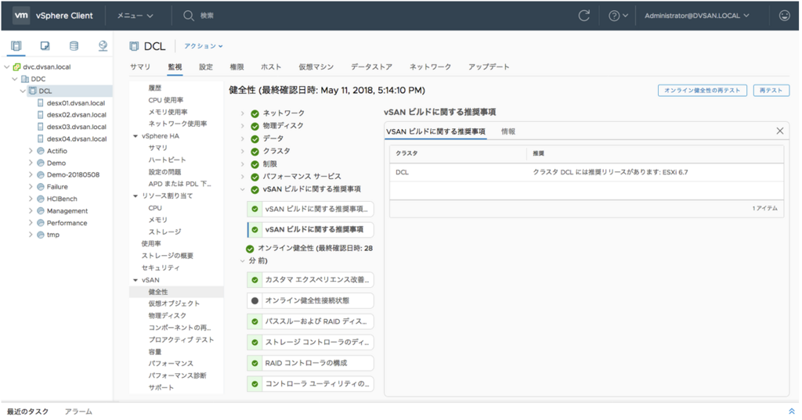The width and height of the screenshot is (802, 420).
Task: Click the 検索 search field
Action: (x=207, y=16)
